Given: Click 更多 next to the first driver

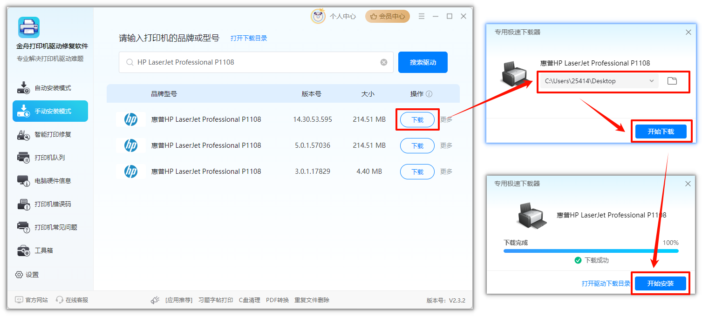Looking at the screenshot, I should pyautogui.click(x=446, y=119).
